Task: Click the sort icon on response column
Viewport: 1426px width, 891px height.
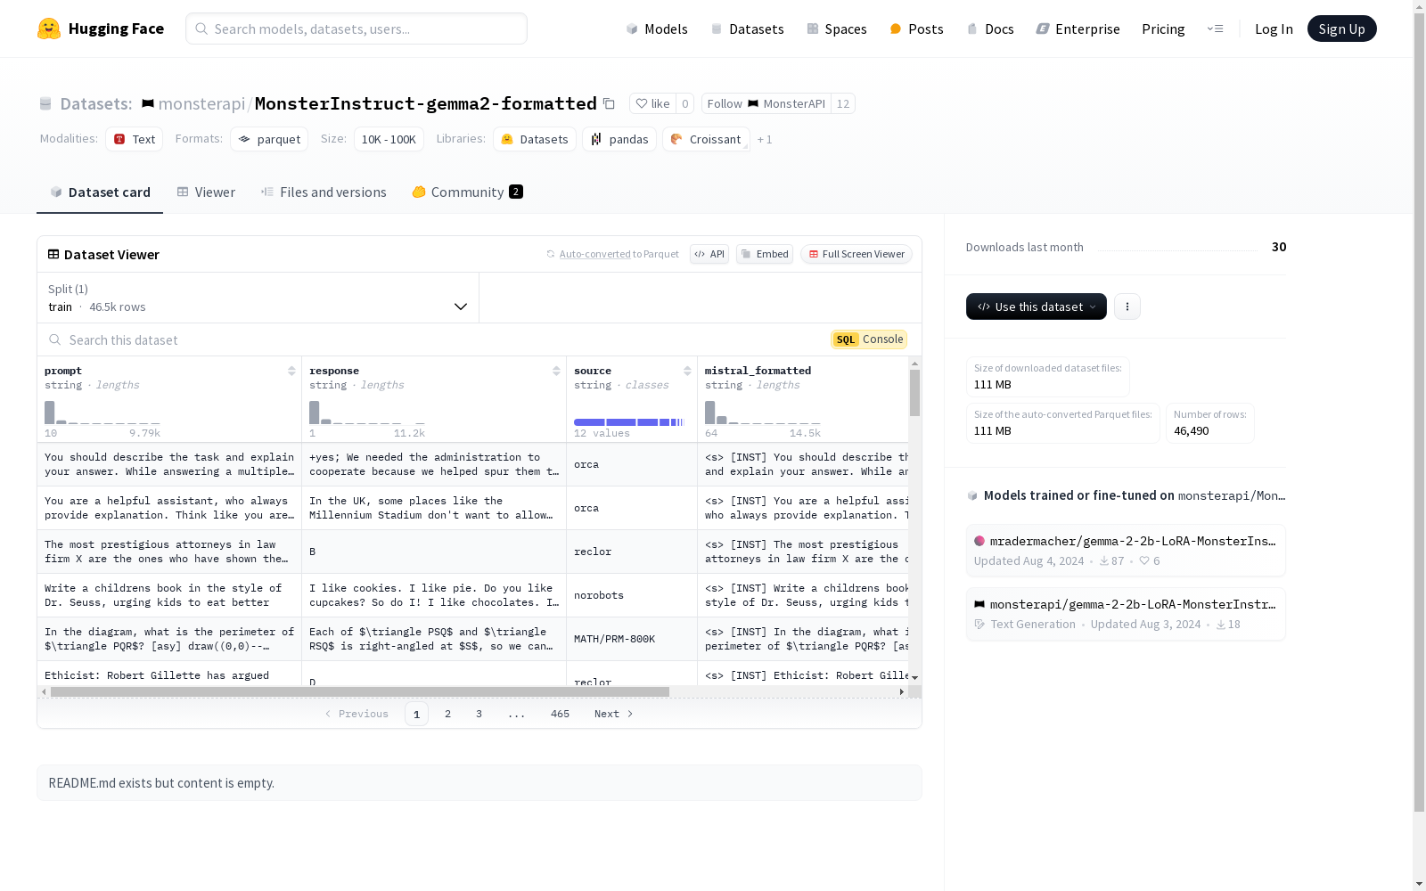Action: (x=556, y=371)
